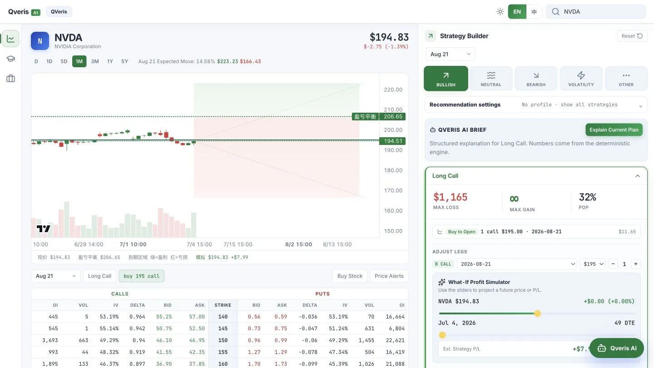
Task: Click the QVeris tab chip in header
Action: tap(59, 12)
